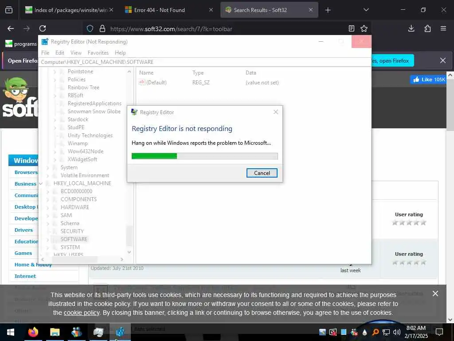
Task: Open a new Firefox tab
Action: [328, 10]
